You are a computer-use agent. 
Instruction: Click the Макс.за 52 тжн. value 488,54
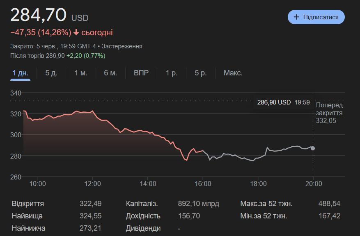click(x=329, y=204)
